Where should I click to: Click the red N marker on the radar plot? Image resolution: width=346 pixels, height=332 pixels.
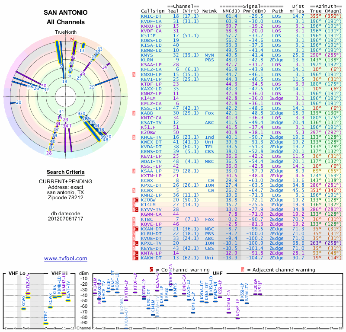point(72,39)
